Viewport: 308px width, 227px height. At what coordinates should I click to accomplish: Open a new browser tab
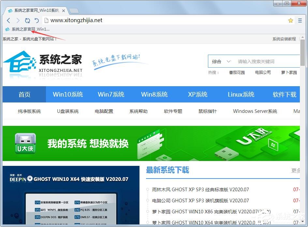[x=74, y=10]
